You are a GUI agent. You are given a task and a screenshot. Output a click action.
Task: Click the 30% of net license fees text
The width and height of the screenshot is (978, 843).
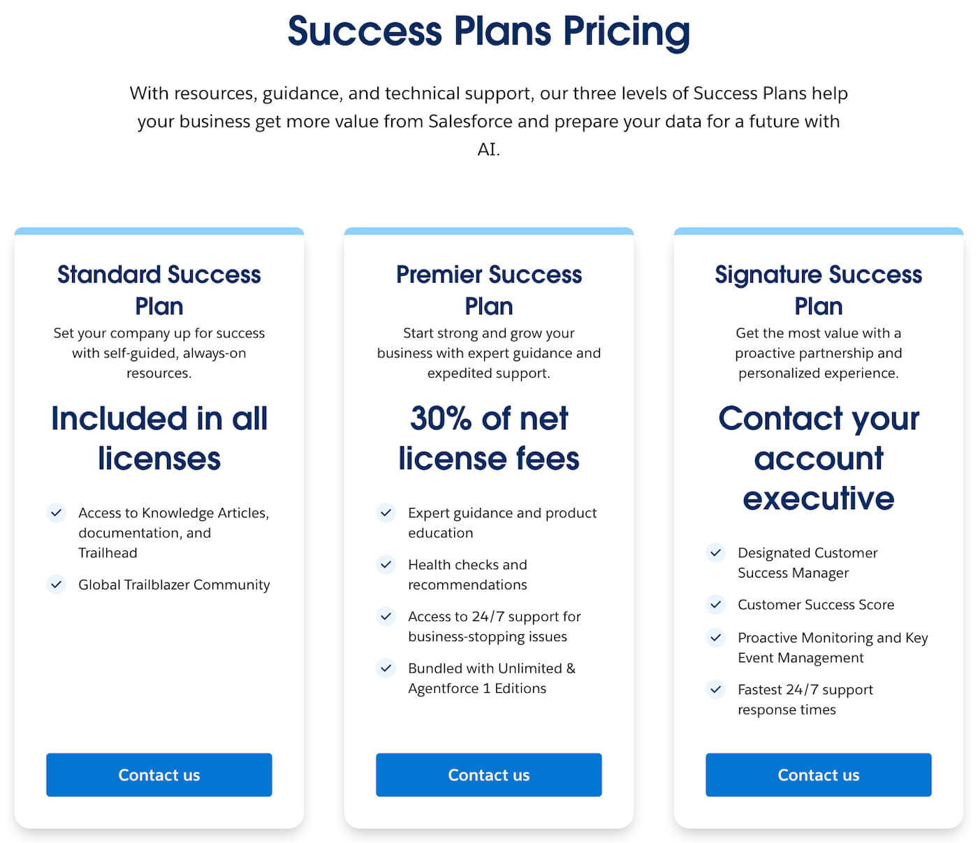pos(489,438)
